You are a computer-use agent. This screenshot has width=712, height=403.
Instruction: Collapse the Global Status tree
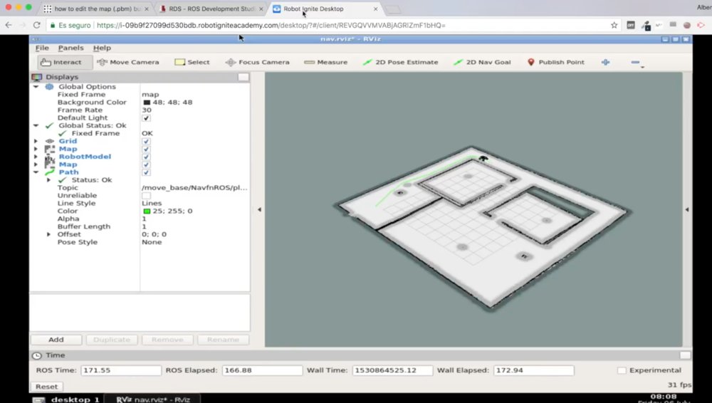pos(36,126)
